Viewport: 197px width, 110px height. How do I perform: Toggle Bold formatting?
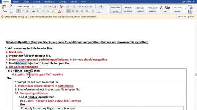[x=18, y=11]
